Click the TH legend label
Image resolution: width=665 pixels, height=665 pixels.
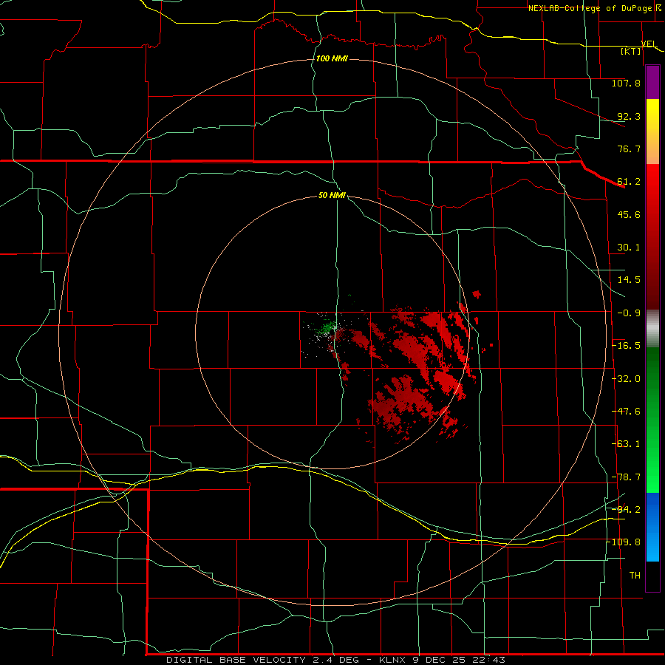[x=635, y=576]
